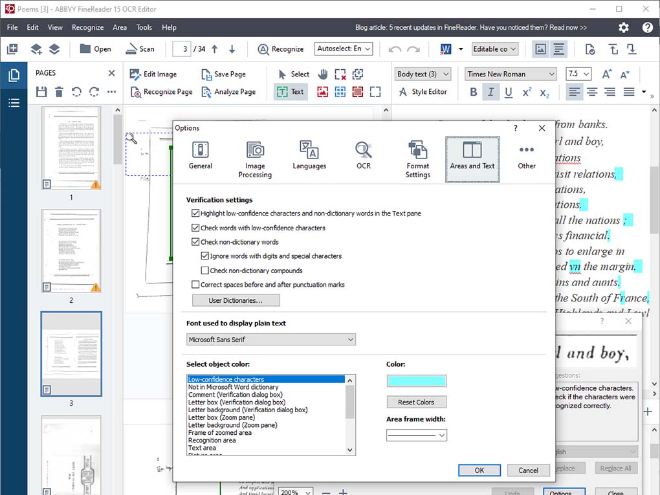Enable Check non-dictionary compounds
The image size is (660, 495).
[x=205, y=270]
